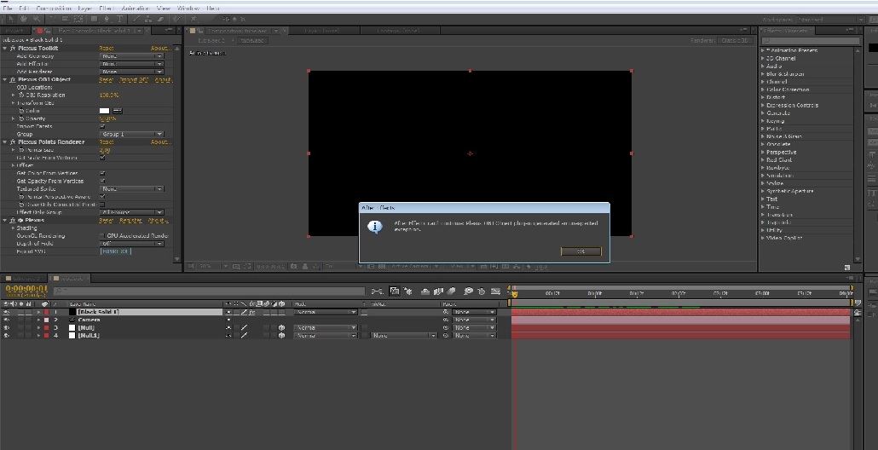Open the Composition menu
This screenshot has width=878, height=450.
point(54,9)
